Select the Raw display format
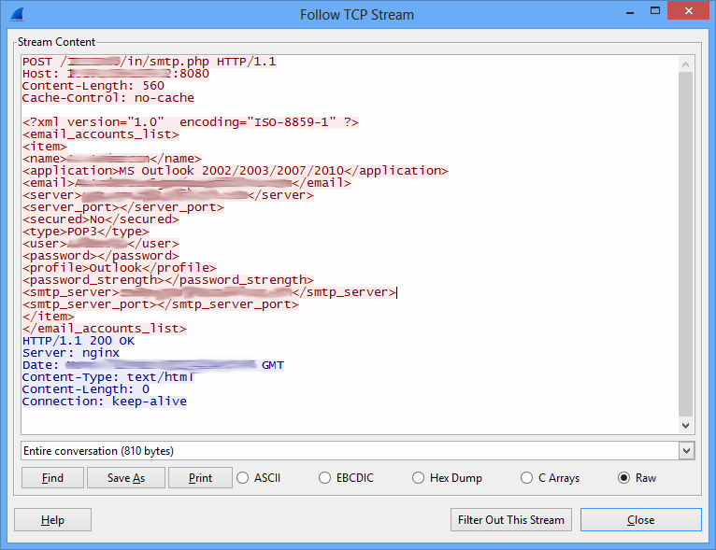The height and width of the screenshot is (550, 716). coord(637,477)
